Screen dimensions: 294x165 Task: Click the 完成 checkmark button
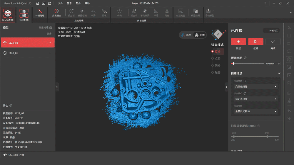point(273,42)
